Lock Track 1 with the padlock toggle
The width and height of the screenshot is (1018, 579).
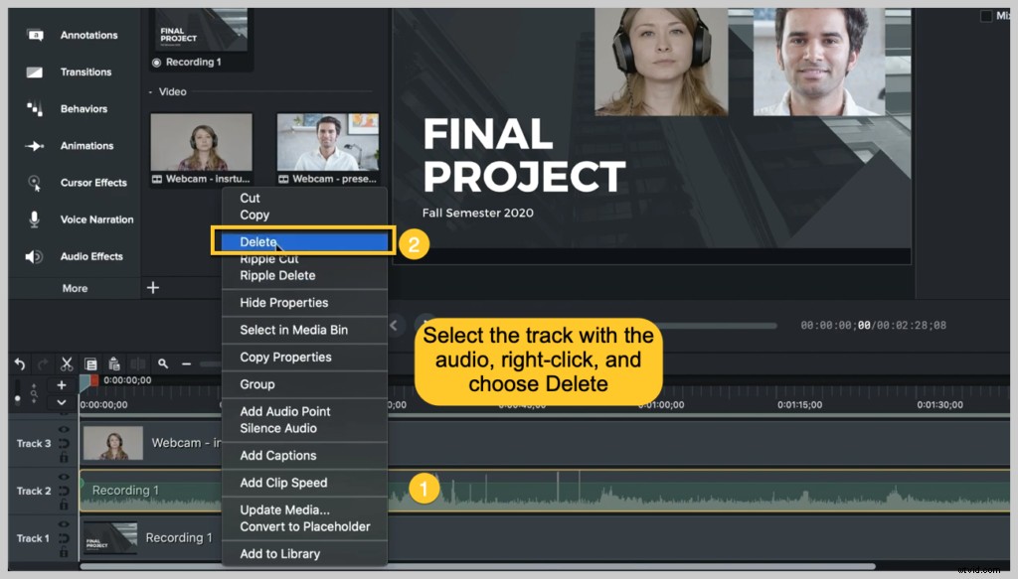tap(65, 550)
